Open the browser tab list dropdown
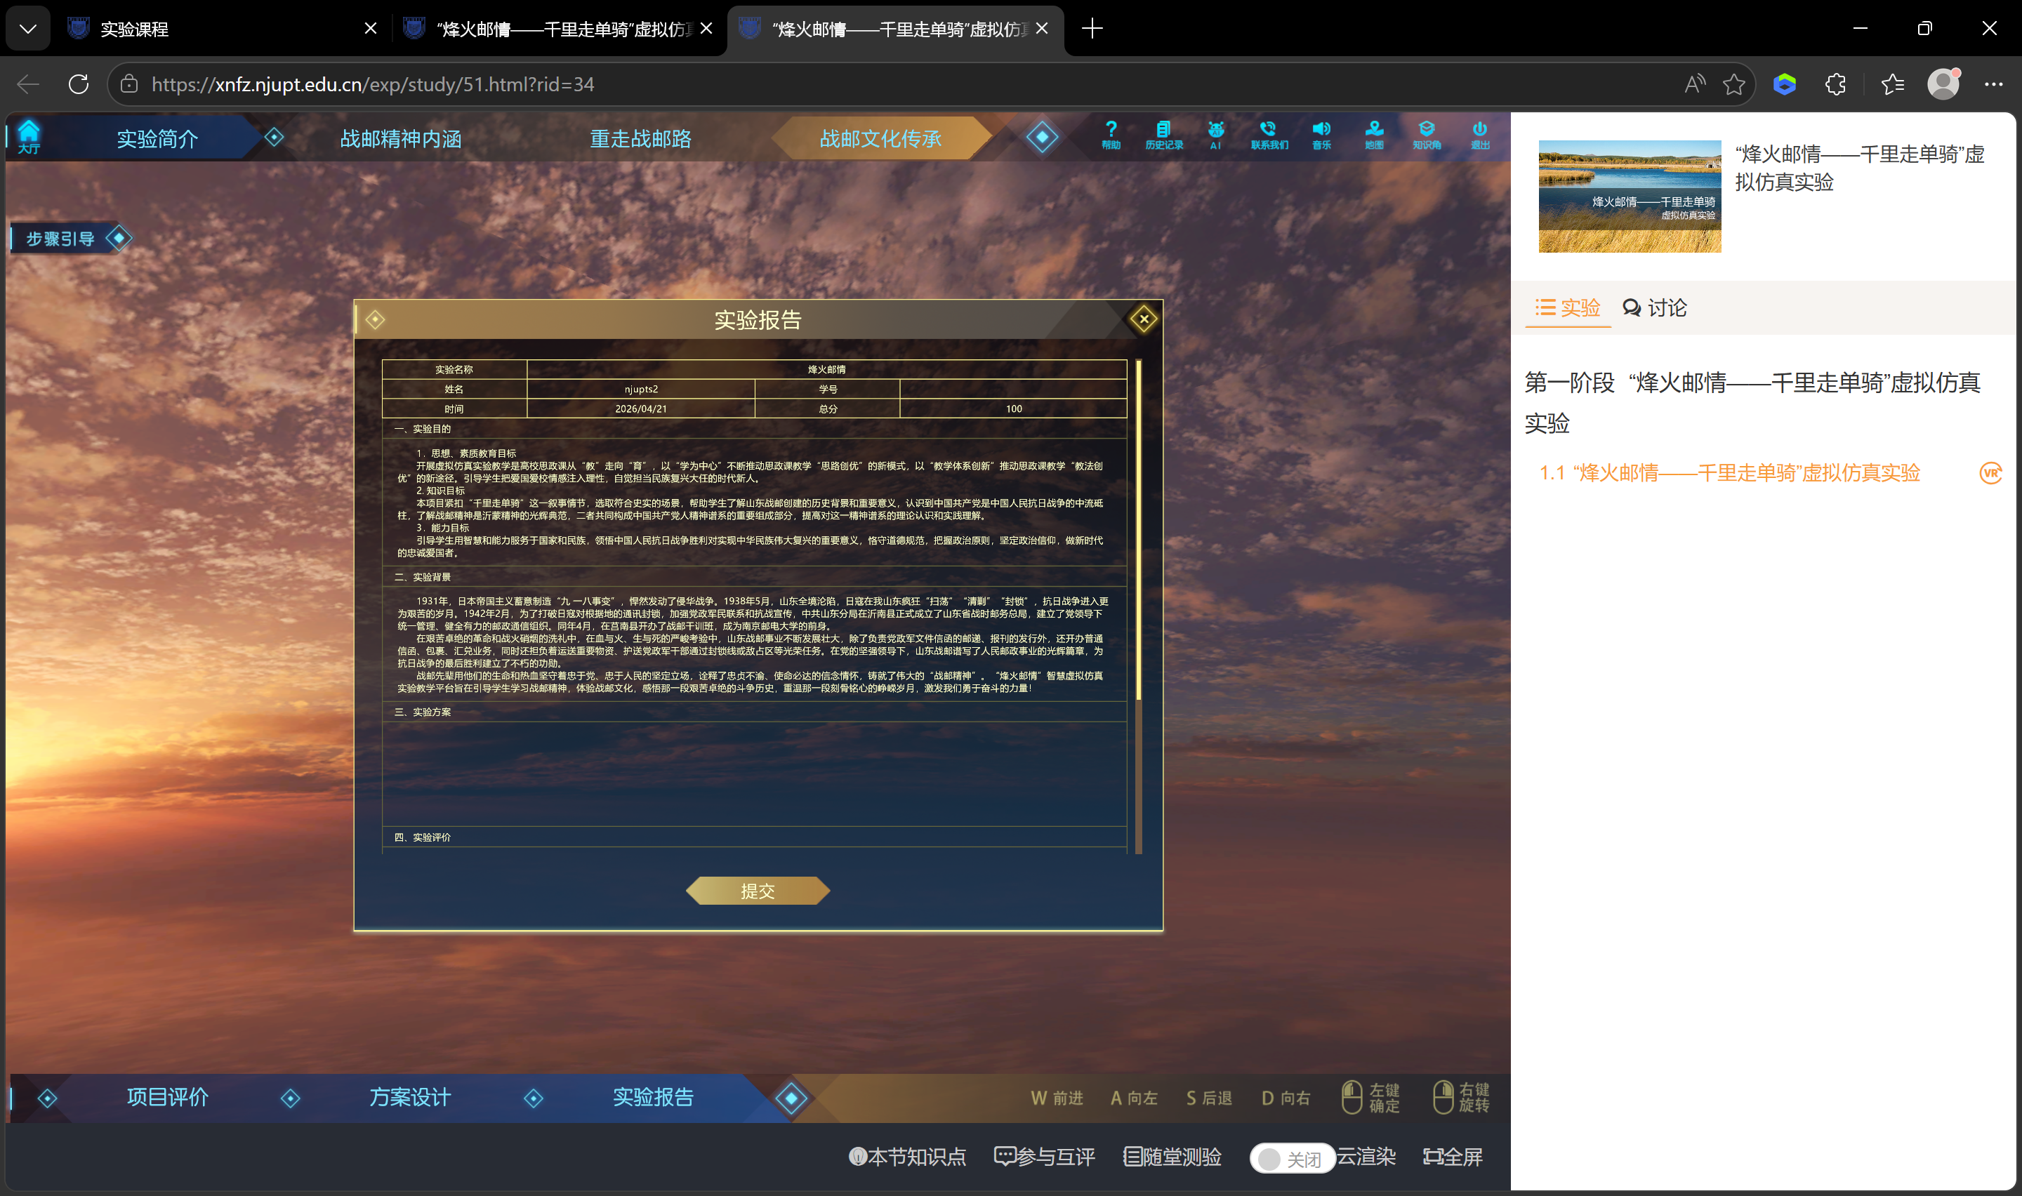Image resolution: width=2022 pixels, height=1196 pixels. pos(28,29)
